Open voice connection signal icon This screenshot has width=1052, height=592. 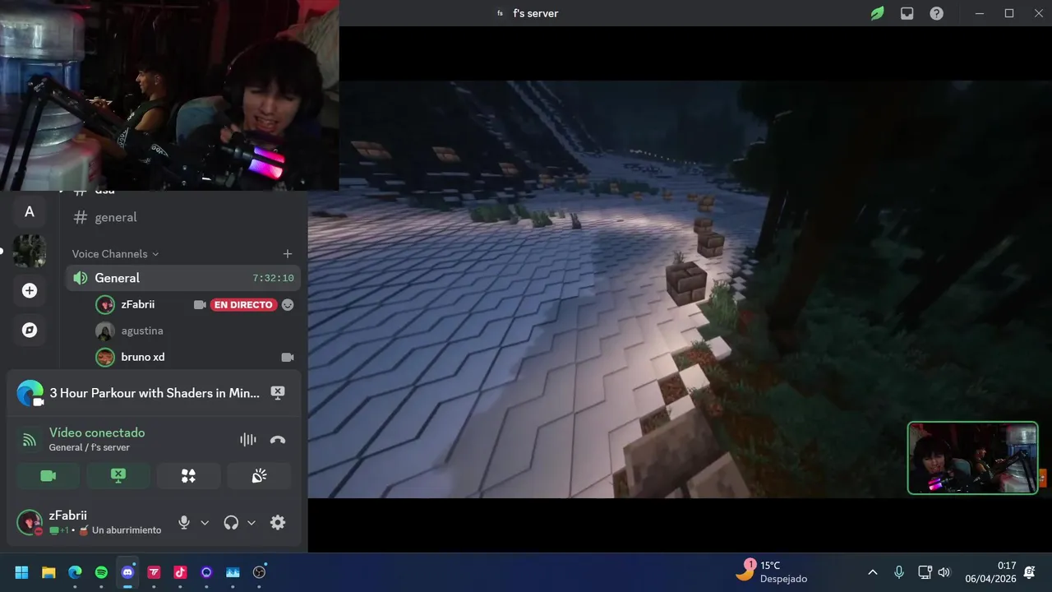point(30,440)
